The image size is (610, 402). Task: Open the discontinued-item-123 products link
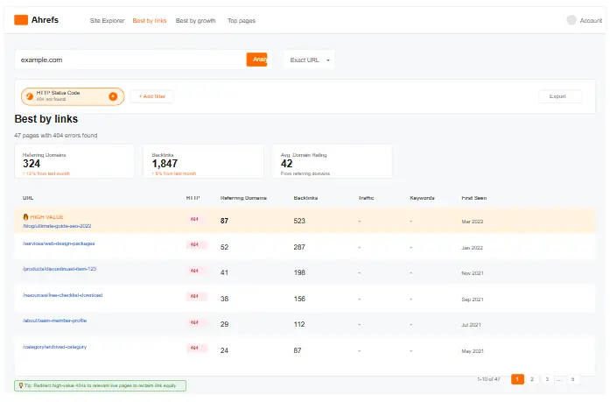[60, 269]
